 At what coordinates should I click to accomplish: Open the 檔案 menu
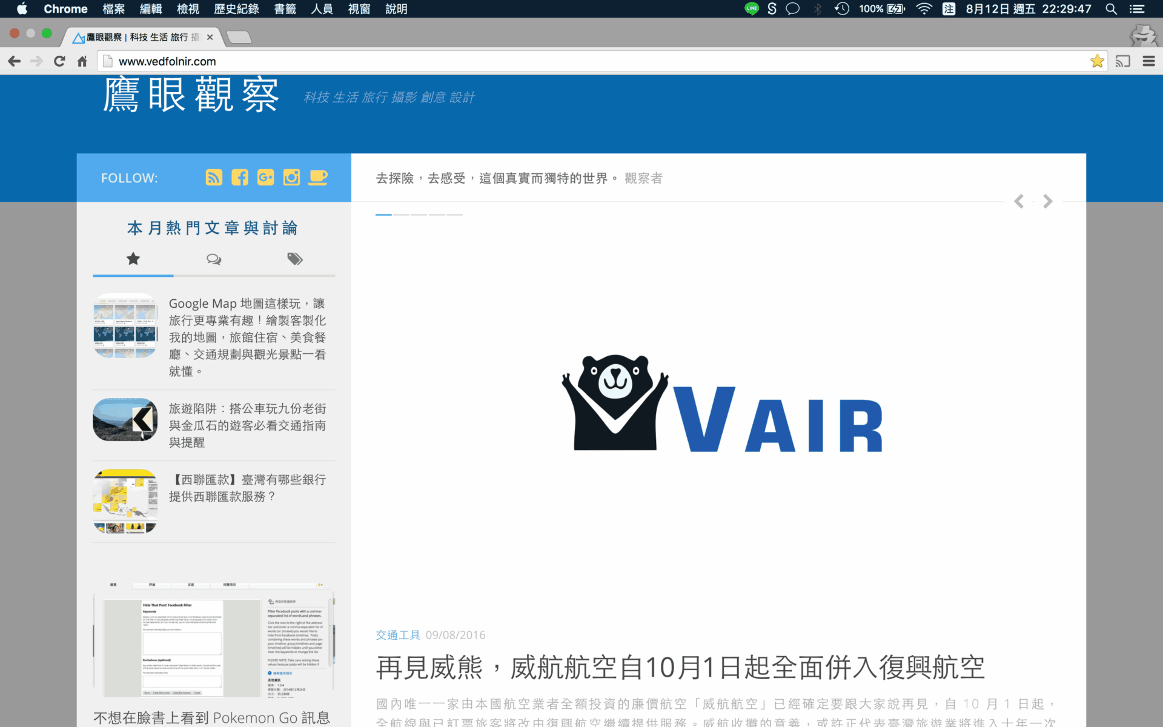[113, 9]
